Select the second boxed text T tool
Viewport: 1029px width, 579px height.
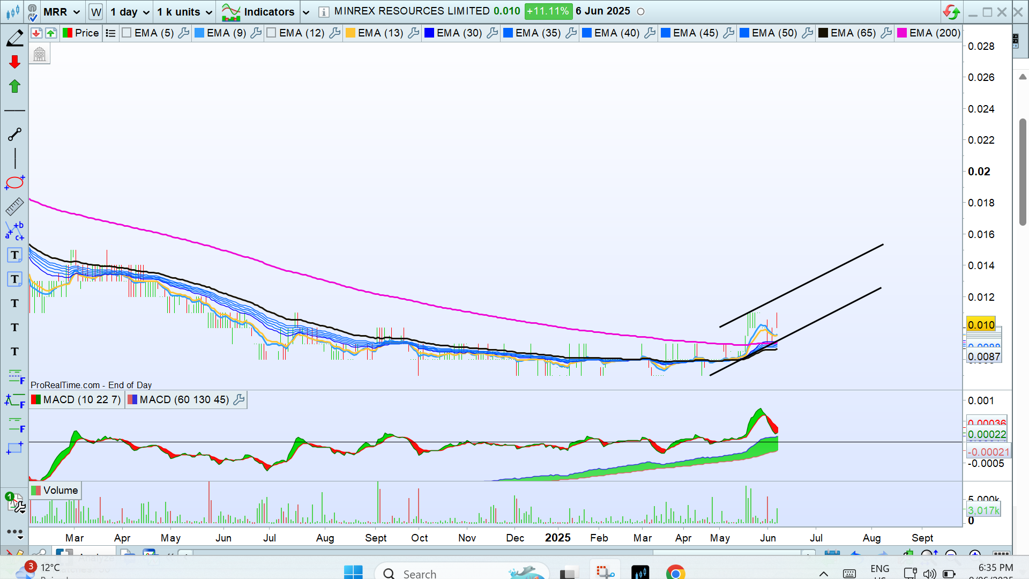coord(14,279)
